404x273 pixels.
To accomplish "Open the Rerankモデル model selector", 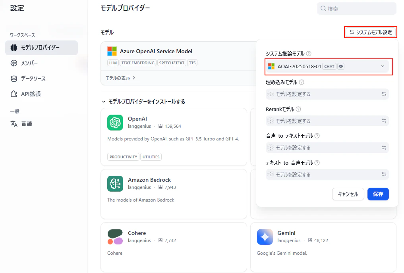I will point(327,121).
